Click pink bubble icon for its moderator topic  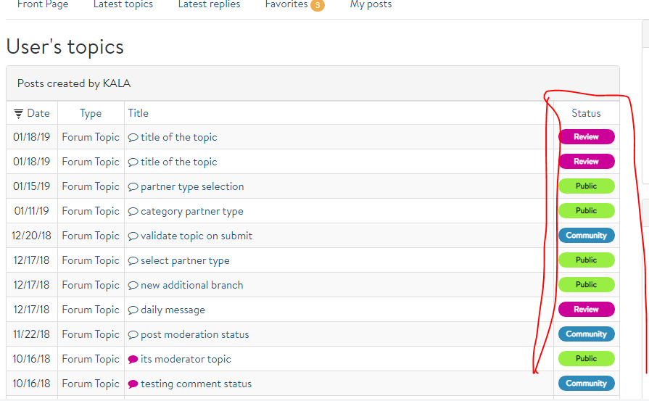pyautogui.click(x=133, y=359)
